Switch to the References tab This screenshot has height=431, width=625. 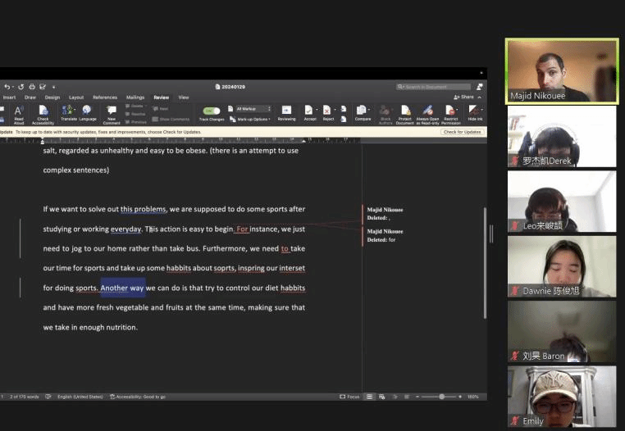pos(105,98)
